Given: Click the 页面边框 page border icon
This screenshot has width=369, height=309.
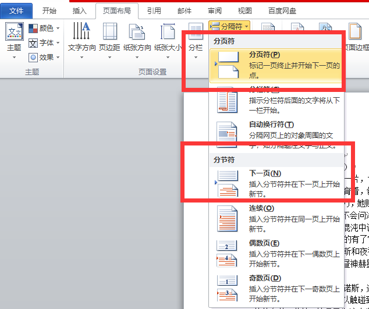Looking at the screenshot, I should (x=355, y=31).
